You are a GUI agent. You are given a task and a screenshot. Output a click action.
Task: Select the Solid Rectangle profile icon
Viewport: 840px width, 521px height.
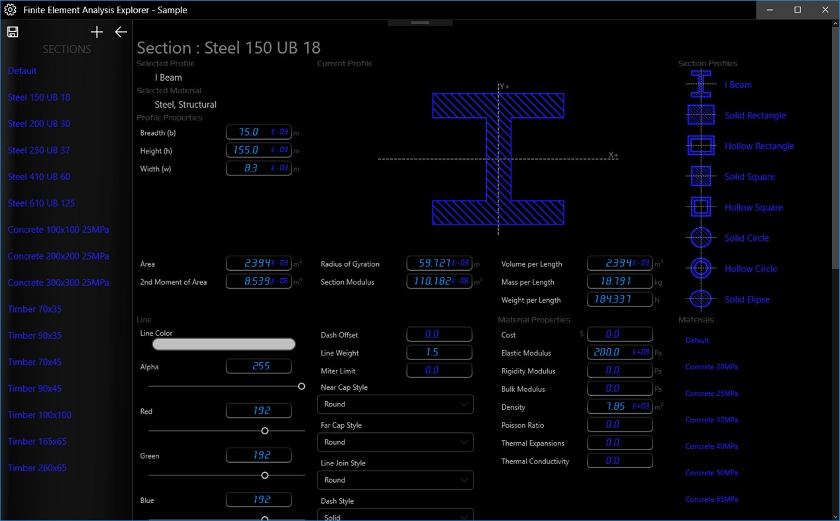(700, 115)
